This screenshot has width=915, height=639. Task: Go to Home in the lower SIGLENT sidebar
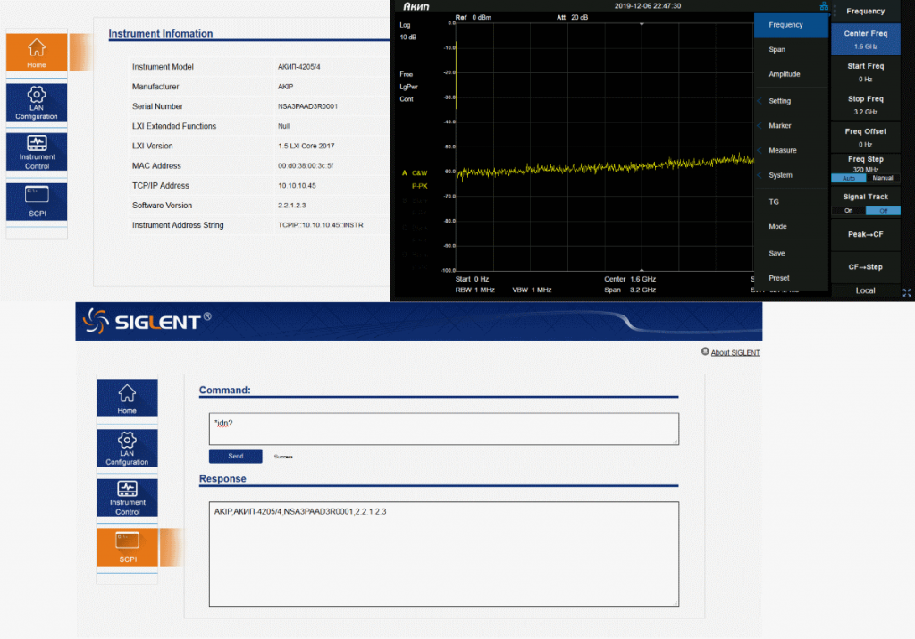pyautogui.click(x=127, y=398)
